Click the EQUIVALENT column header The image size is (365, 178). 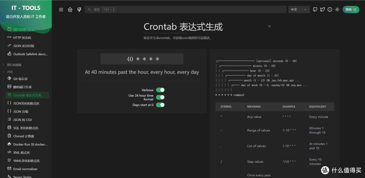point(317,107)
